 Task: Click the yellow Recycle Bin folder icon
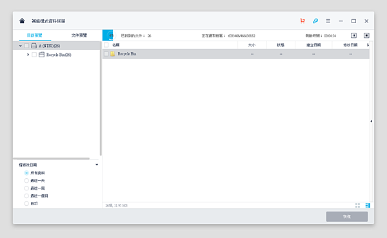(x=113, y=54)
